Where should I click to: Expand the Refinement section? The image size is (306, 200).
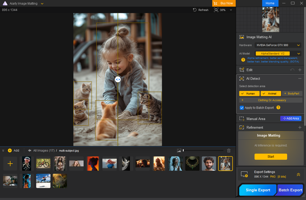(x=300, y=127)
